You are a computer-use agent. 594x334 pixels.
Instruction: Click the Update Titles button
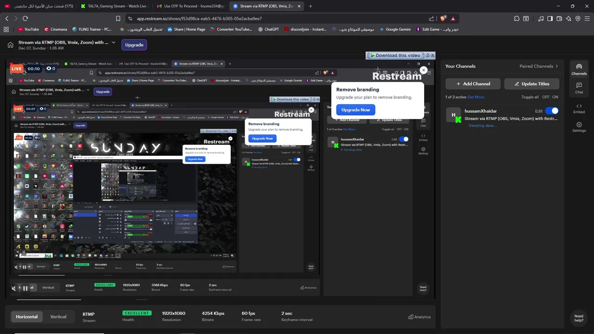pos(531,84)
